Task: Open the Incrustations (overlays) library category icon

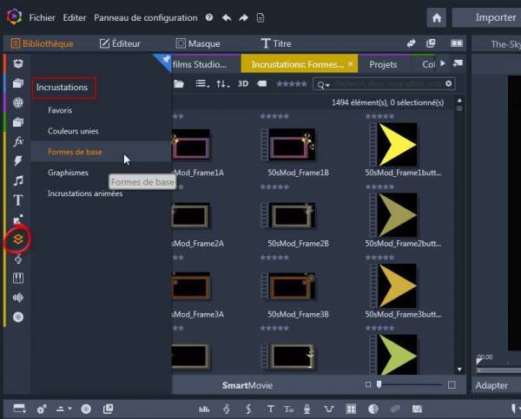Action: pyautogui.click(x=18, y=238)
